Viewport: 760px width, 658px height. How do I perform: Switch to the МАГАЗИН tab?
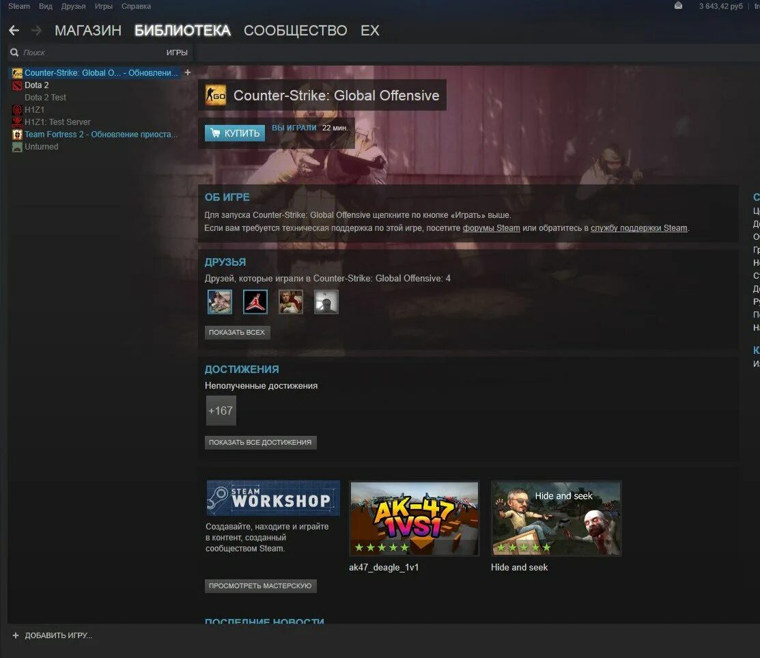point(87,31)
